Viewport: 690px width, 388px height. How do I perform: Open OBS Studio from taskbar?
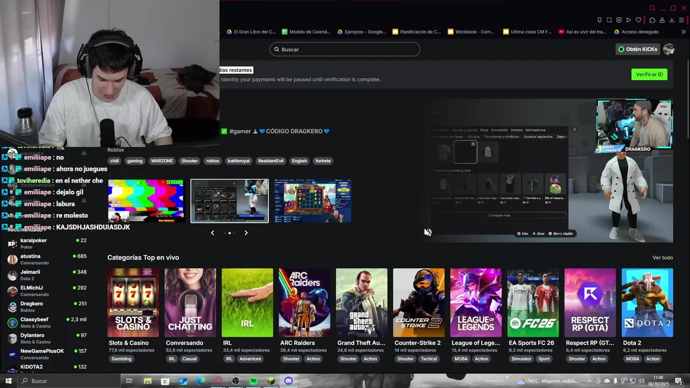pos(236,381)
